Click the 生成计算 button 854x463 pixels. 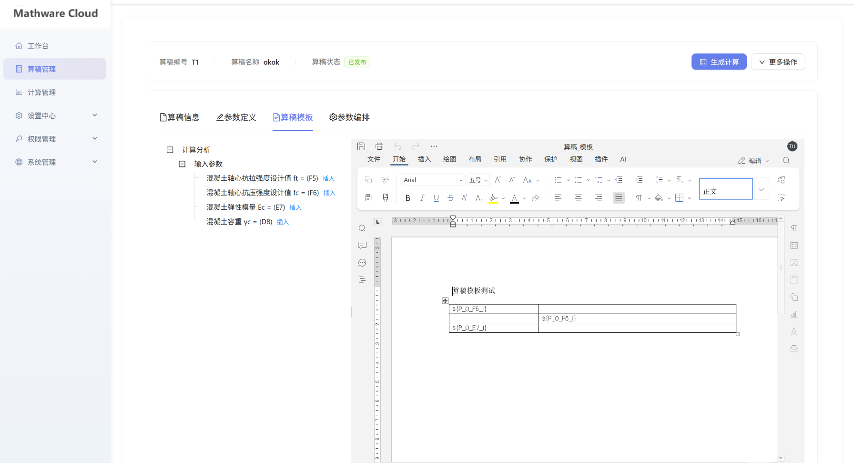tap(719, 62)
